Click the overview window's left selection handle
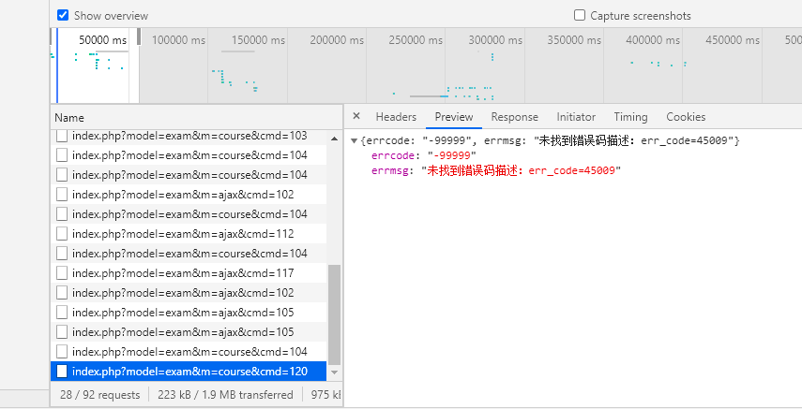This screenshot has height=409, width=802. tap(52, 37)
